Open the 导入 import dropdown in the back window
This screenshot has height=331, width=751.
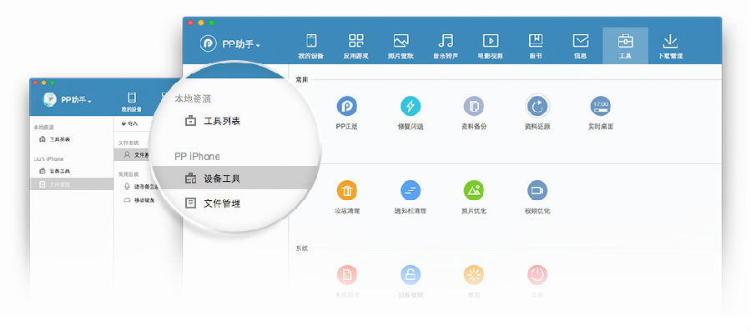130,123
